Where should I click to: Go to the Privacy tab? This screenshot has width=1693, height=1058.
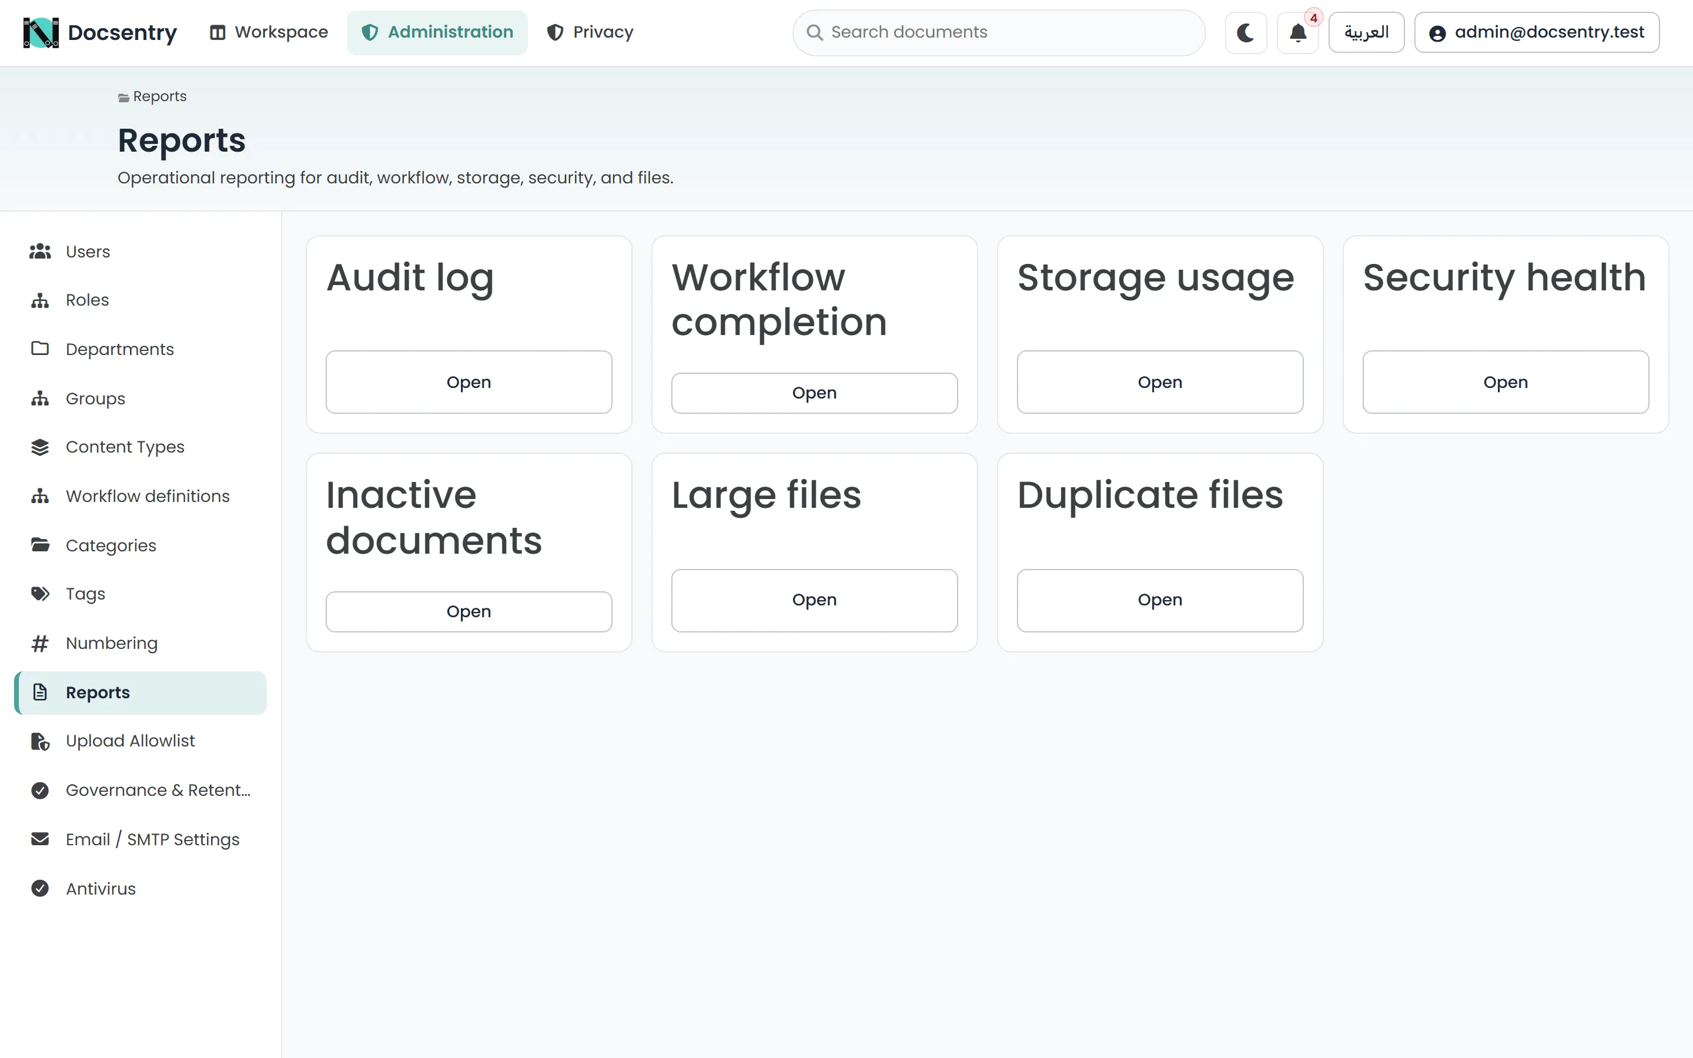coord(590,32)
